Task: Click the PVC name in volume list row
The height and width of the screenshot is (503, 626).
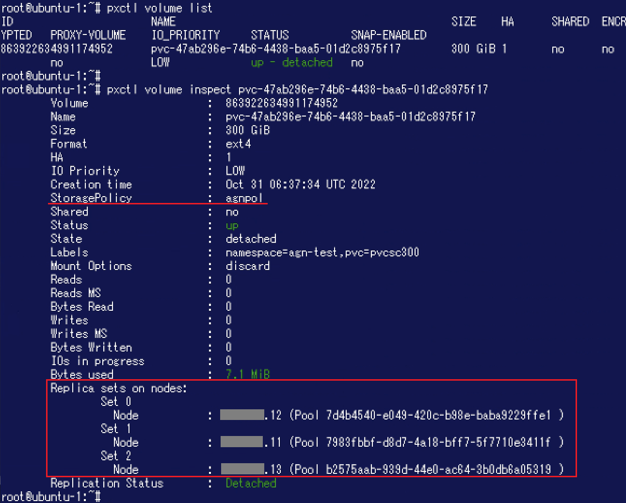Action: click(276, 49)
